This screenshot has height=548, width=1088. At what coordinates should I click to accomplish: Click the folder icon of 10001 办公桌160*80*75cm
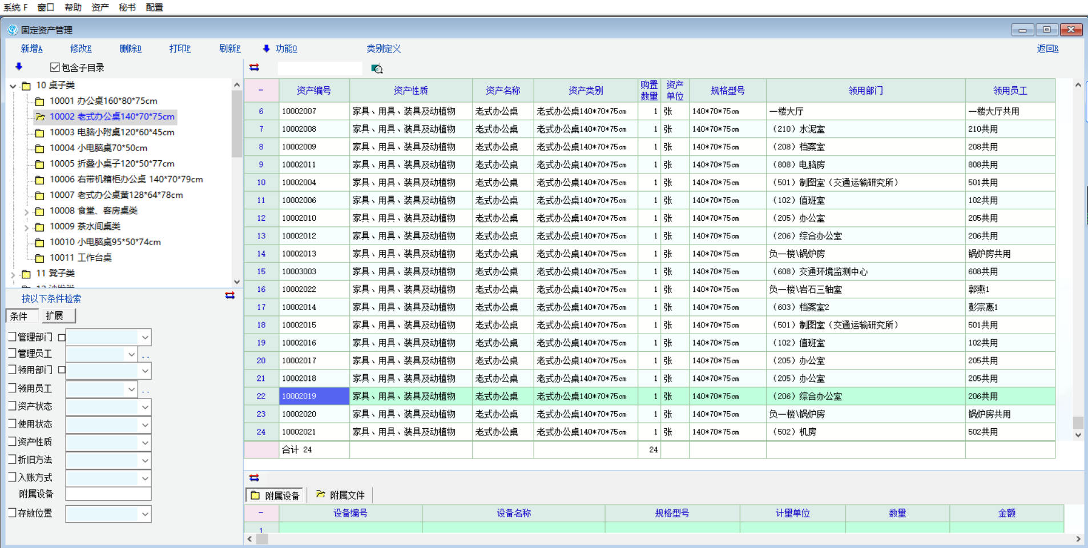pyautogui.click(x=40, y=102)
